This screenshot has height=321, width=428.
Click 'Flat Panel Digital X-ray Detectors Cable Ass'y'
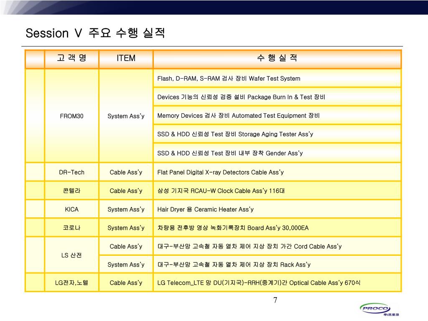point(220,172)
